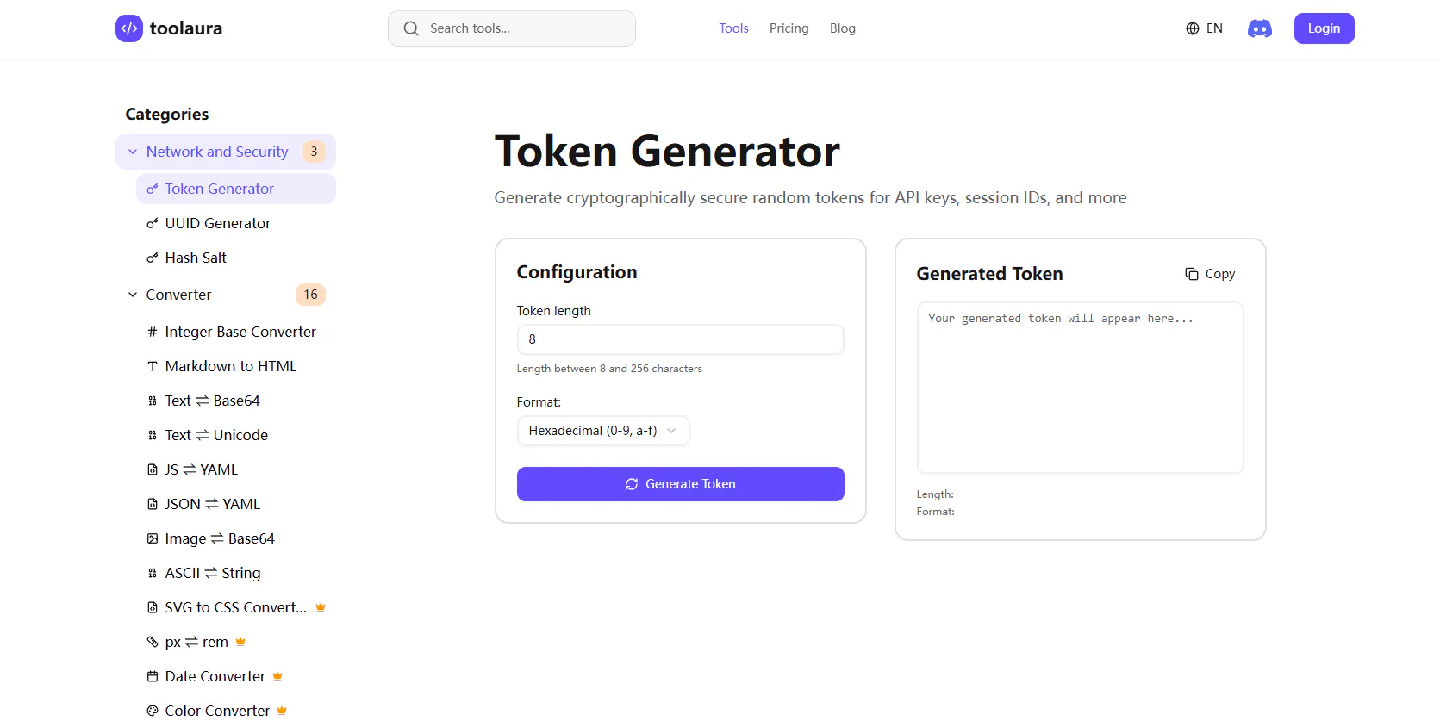
Task: Click the search magnifier icon
Action: pos(411,28)
